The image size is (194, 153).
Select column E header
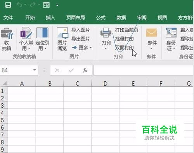pos(133,83)
